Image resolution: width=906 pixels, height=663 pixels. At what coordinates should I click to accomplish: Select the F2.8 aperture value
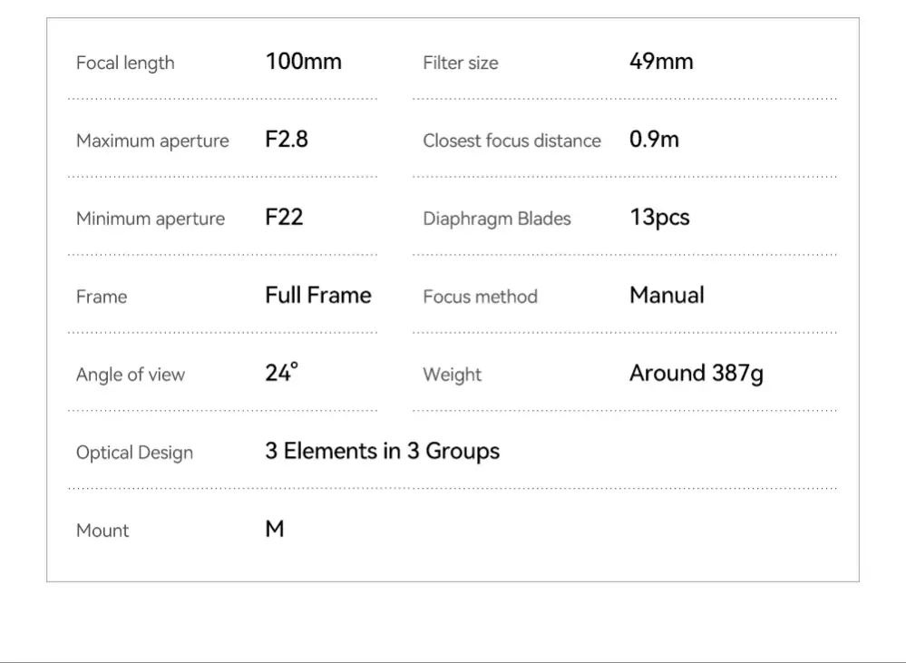point(287,140)
